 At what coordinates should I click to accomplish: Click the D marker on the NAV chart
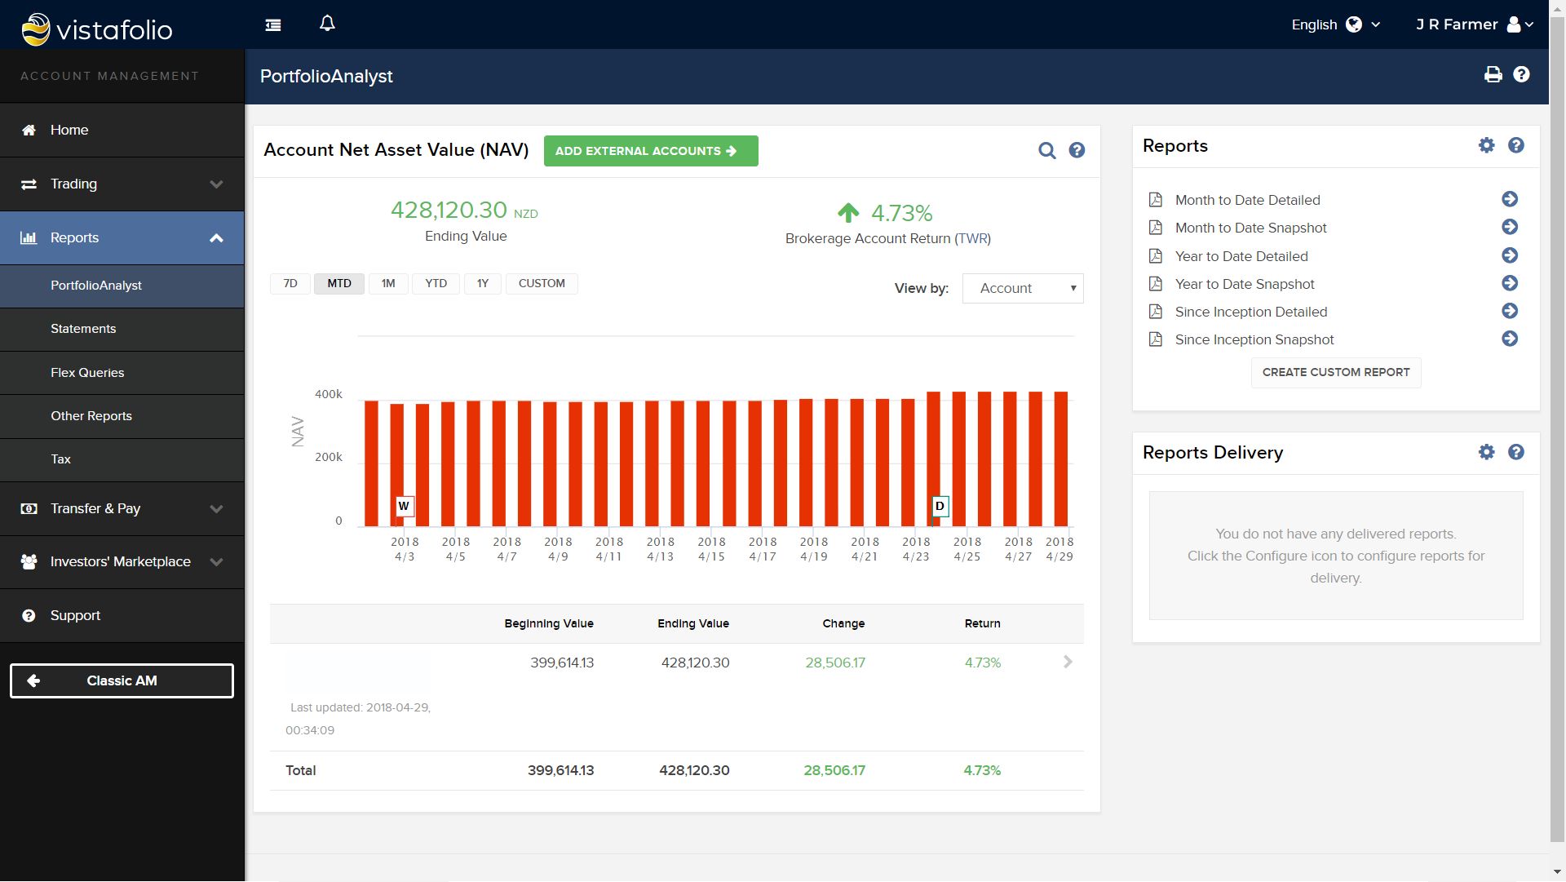940,506
